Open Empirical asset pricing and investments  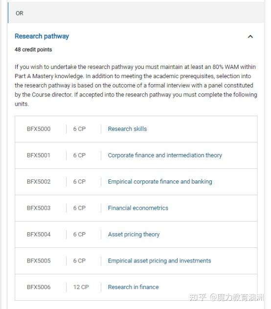tap(159, 261)
